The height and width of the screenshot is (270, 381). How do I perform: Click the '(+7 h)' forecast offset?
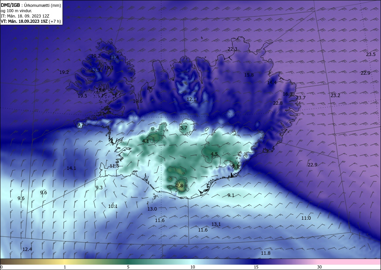tap(54, 21)
